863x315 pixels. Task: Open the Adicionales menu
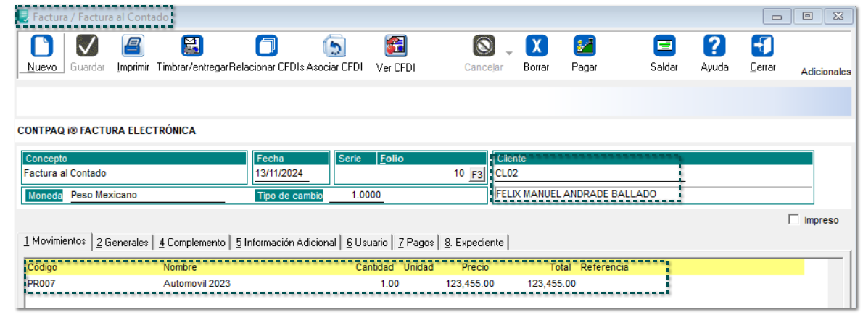click(x=825, y=72)
